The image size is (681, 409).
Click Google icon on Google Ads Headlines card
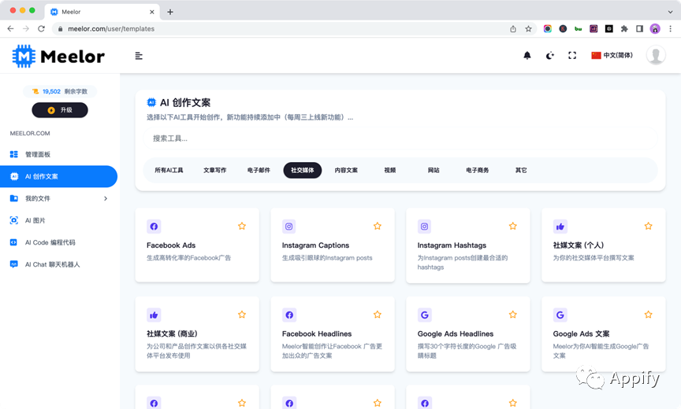pos(424,315)
